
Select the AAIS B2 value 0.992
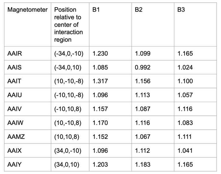143,68
